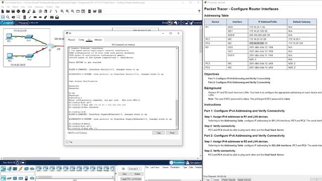This screenshot has height=181, width=322.
Task: Save the file with floppy icon
Action: pyautogui.click(x=13, y=11)
